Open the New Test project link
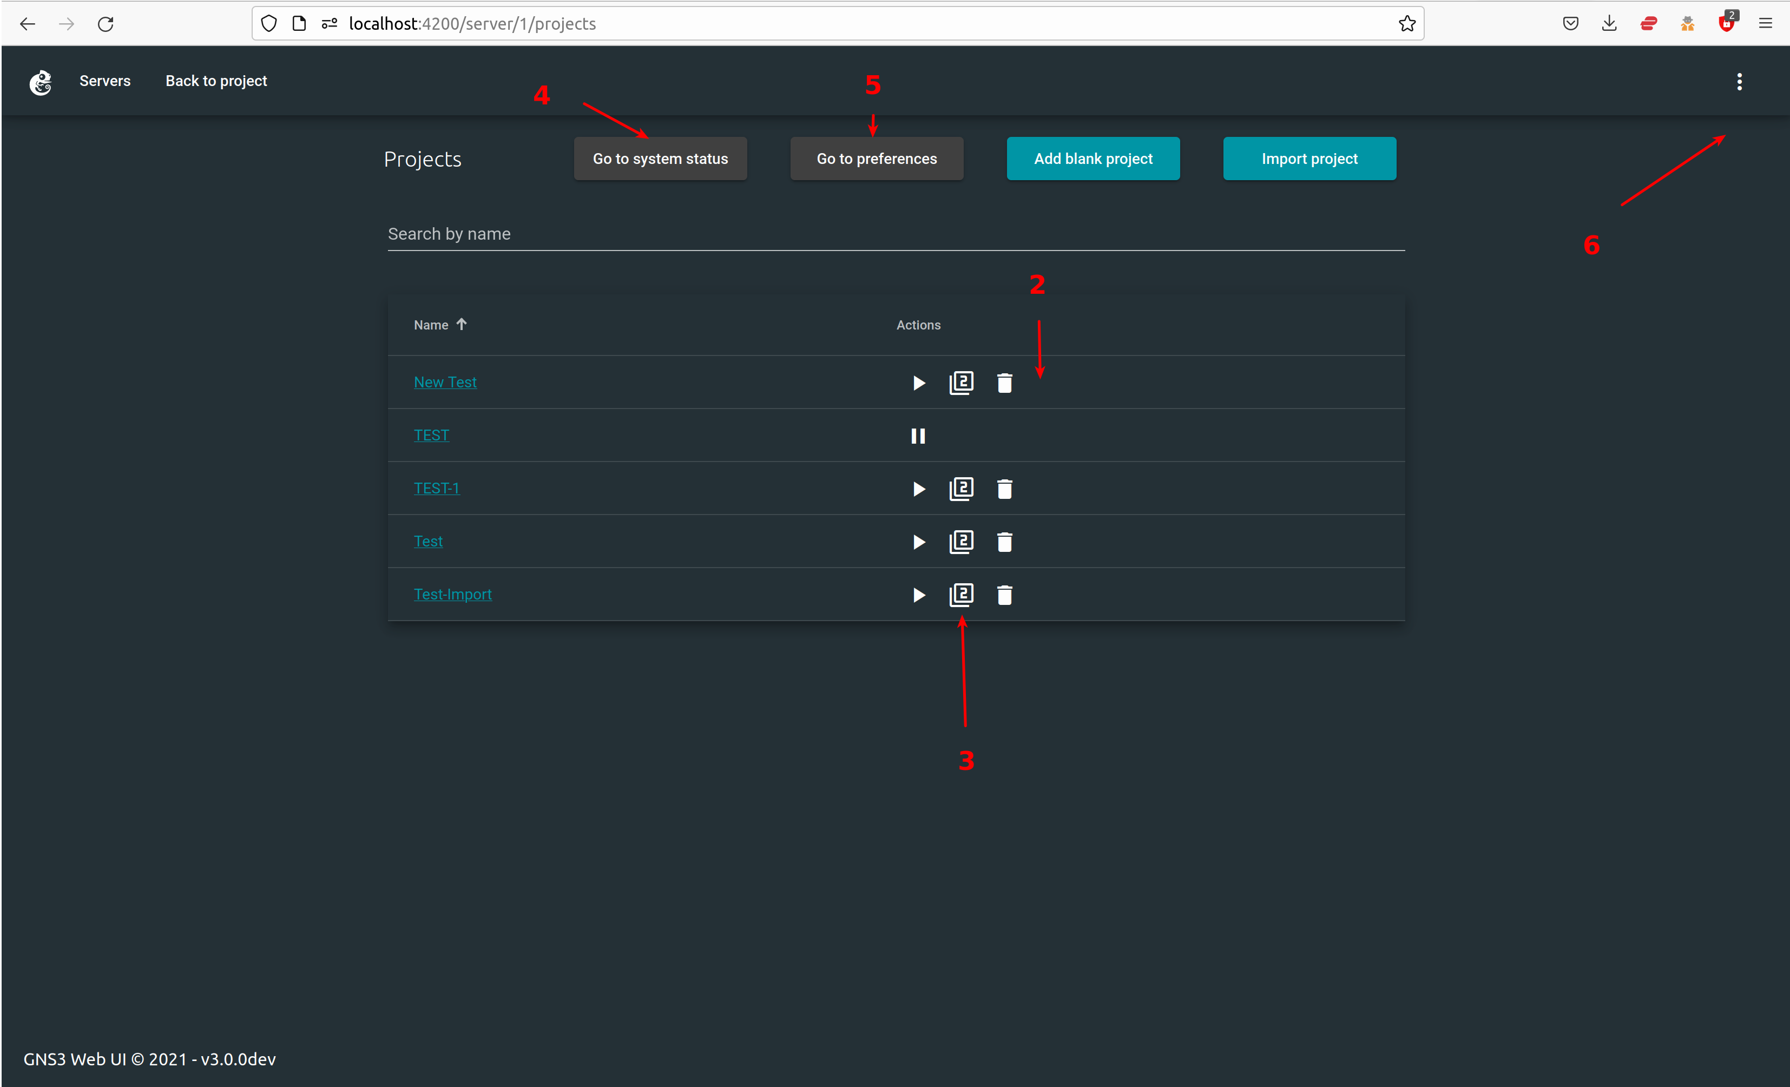1790x1087 pixels. coord(445,382)
